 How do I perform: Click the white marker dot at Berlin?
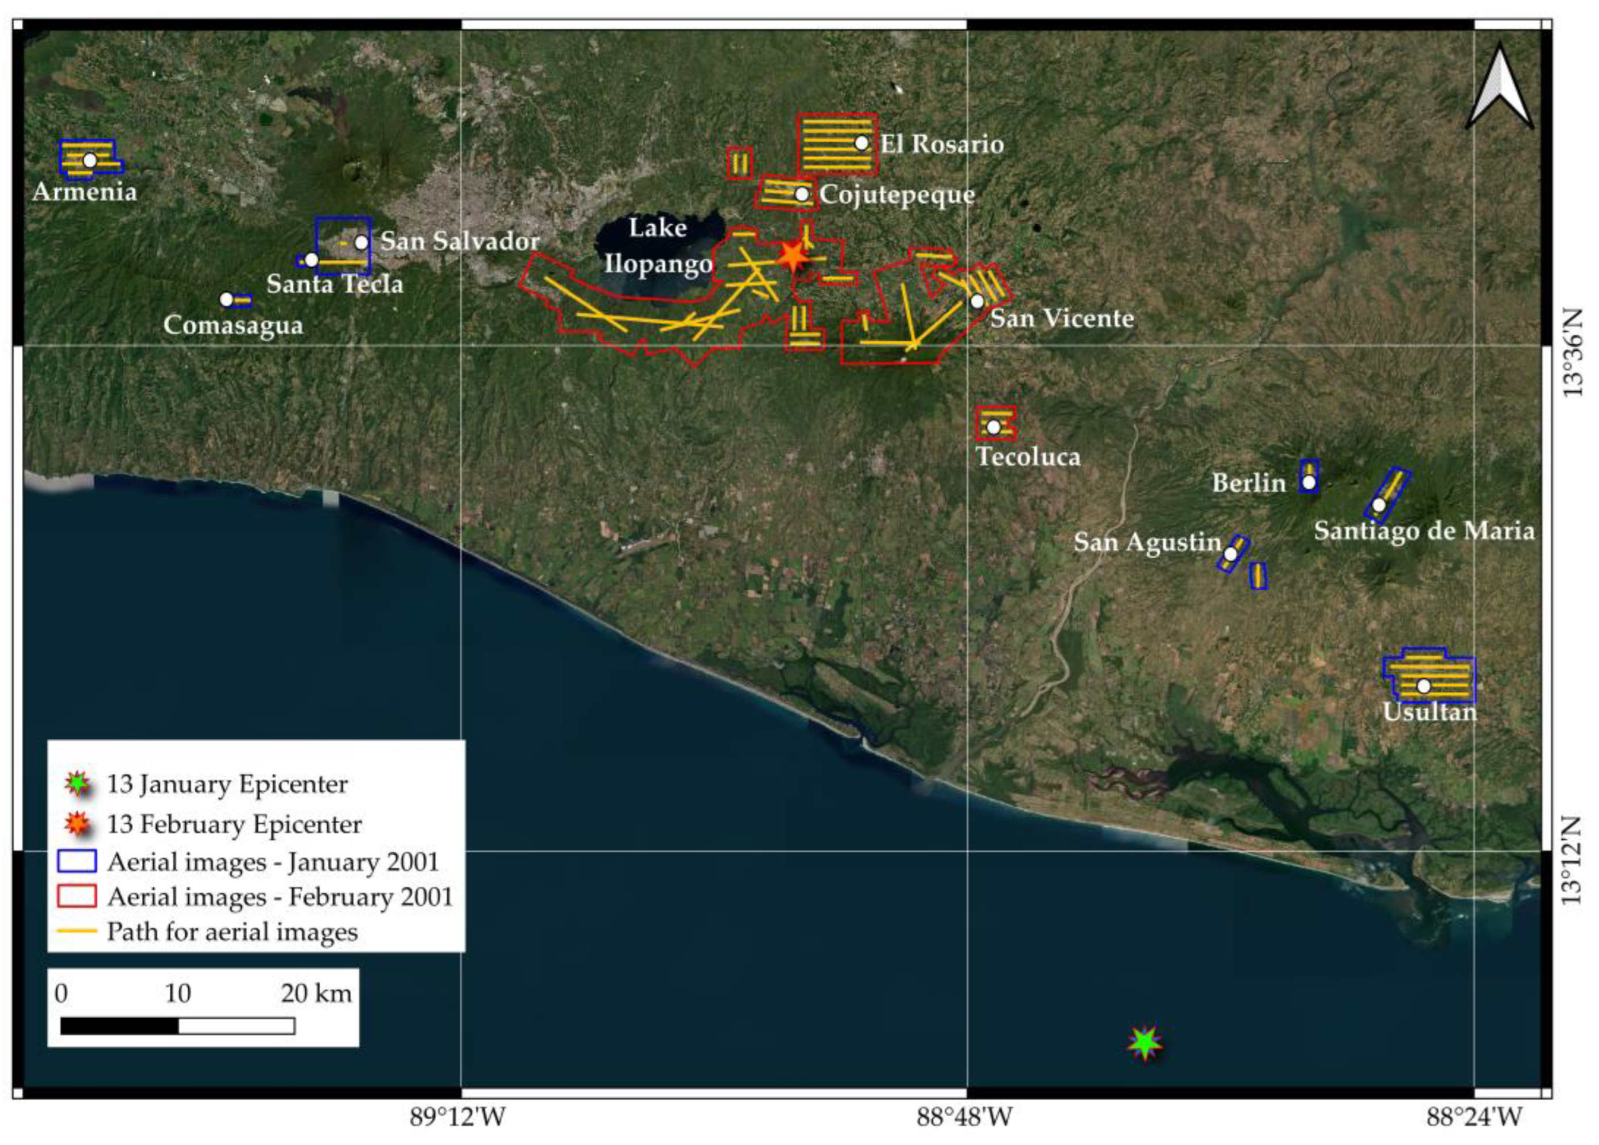(1309, 482)
